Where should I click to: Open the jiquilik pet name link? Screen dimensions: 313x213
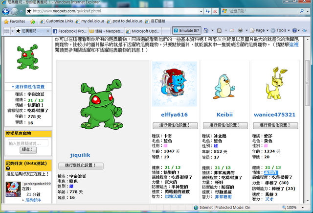coord(80,155)
